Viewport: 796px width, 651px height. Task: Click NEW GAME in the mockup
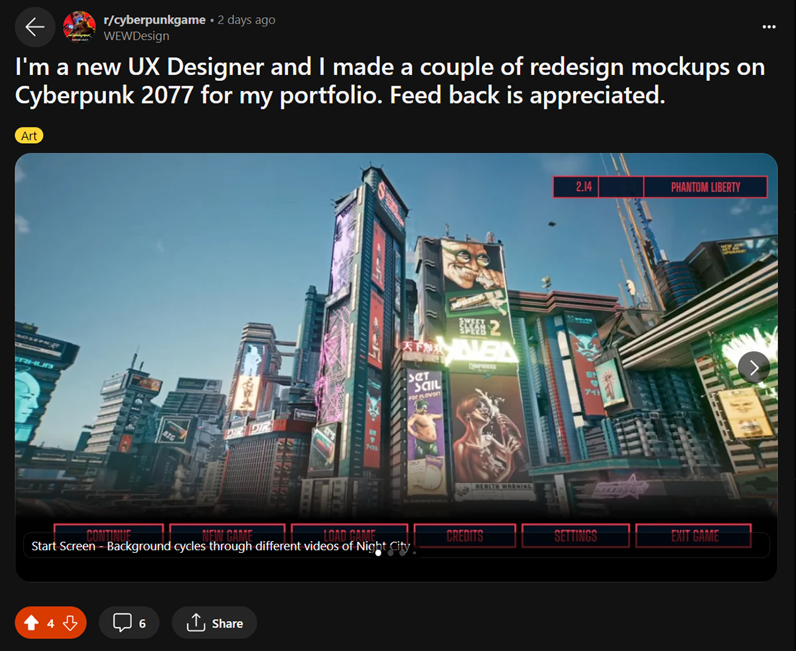point(228,536)
